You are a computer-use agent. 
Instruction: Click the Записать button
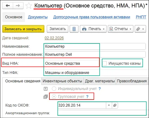point(58,29)
